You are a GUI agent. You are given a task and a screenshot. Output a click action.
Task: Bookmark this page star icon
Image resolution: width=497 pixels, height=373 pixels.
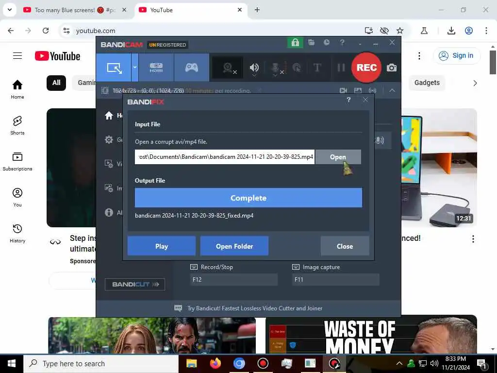[x=400, y=31]
